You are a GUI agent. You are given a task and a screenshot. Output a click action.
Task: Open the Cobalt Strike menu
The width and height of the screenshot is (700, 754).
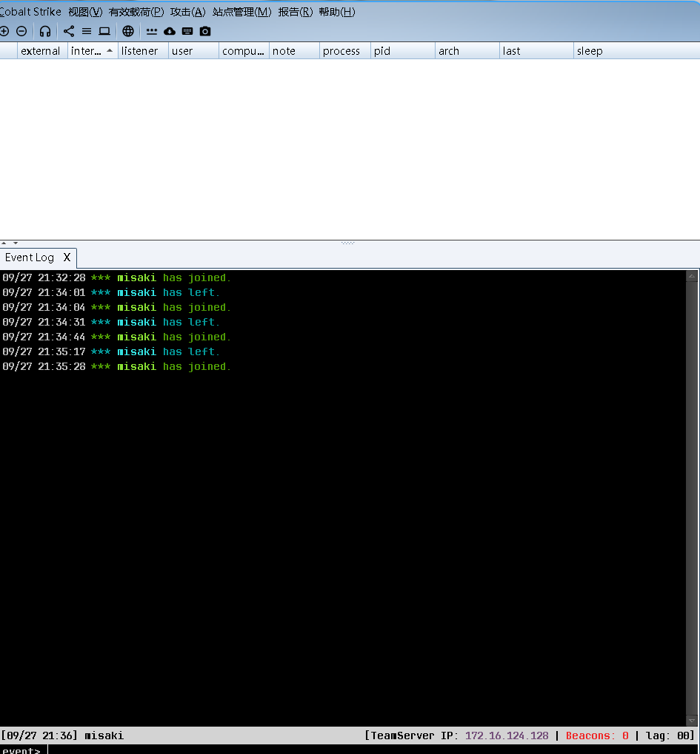30,12
